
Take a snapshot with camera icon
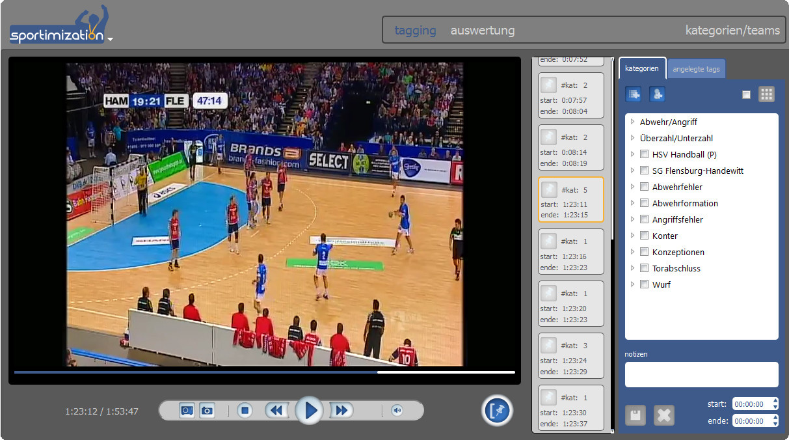pos(207,411)
